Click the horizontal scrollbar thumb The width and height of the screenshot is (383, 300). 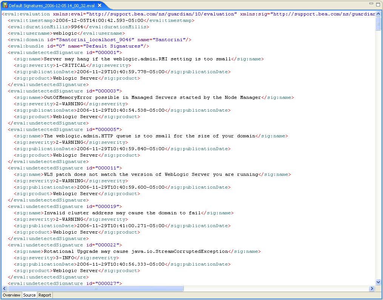[x=95, y=289]
